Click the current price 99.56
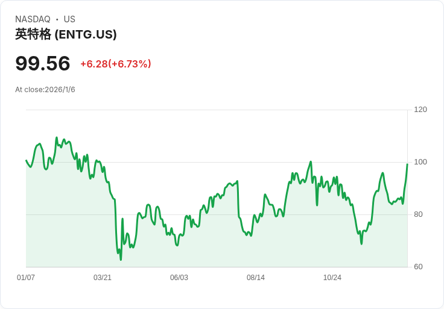 [x=43, y=63]
